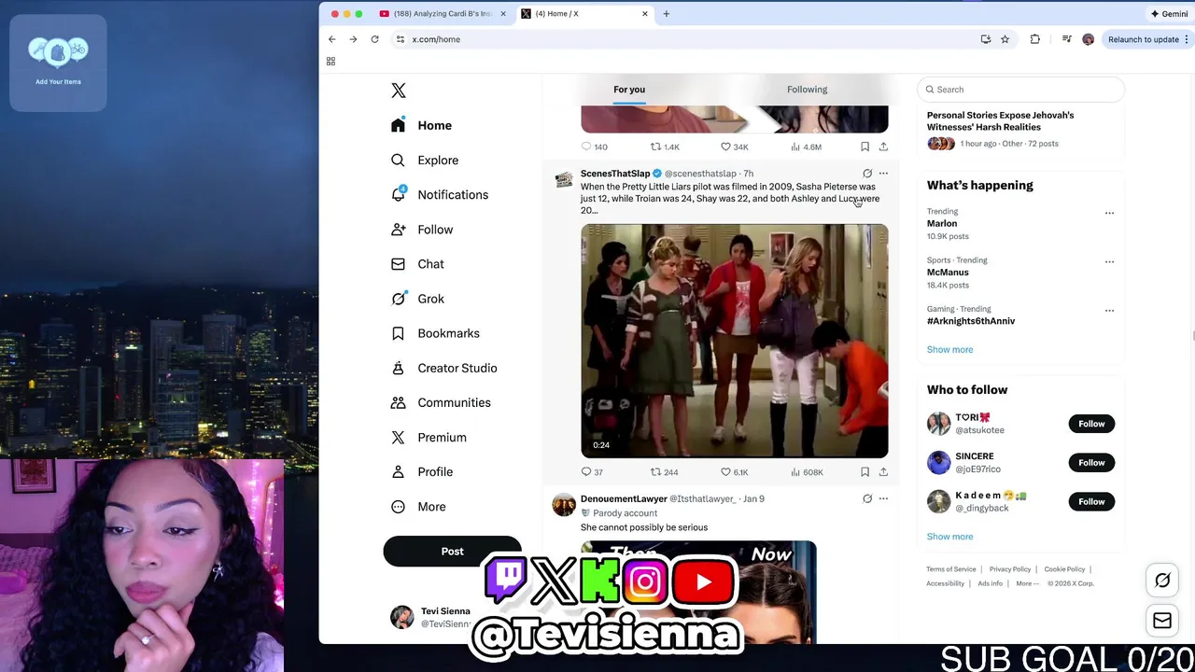Open more options for #Arknights6thAnniv trend

[x=1109, y=310]
